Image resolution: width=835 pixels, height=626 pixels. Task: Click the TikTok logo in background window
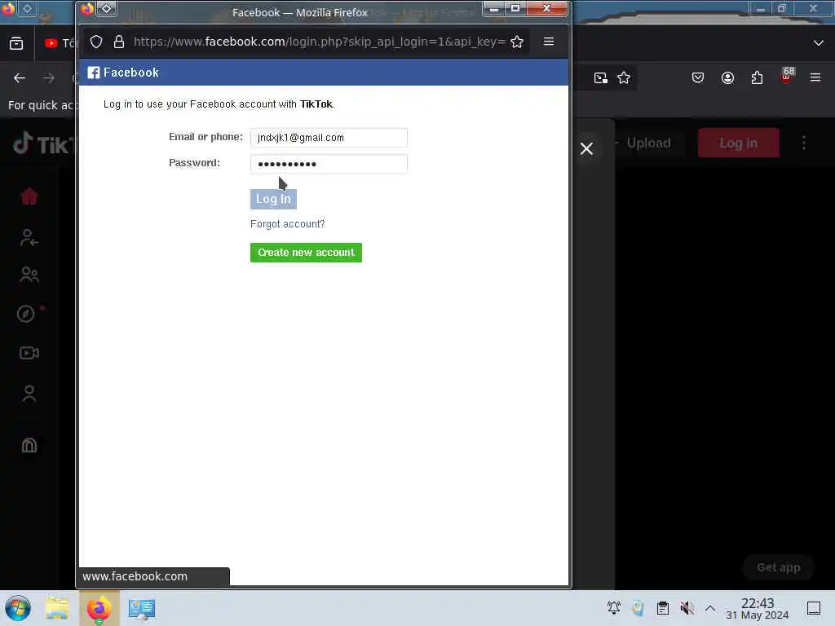[44, 143]
